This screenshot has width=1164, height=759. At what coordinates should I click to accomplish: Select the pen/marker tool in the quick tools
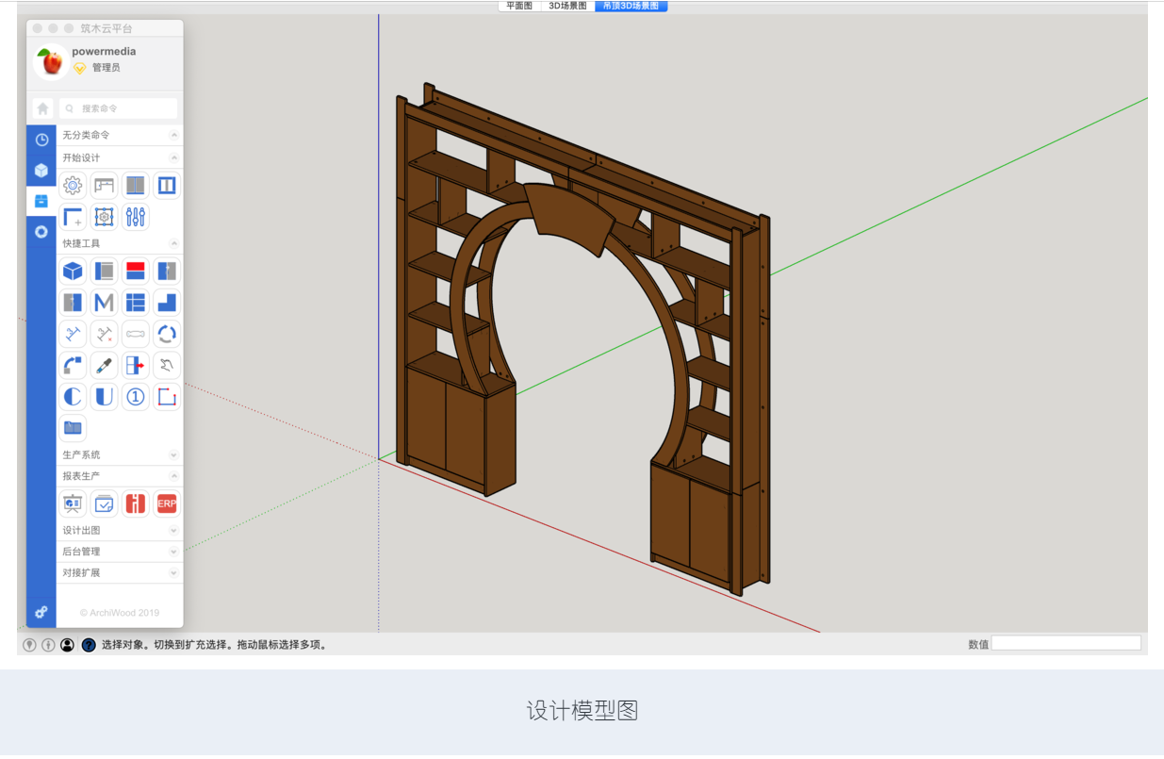click(104, 365)
